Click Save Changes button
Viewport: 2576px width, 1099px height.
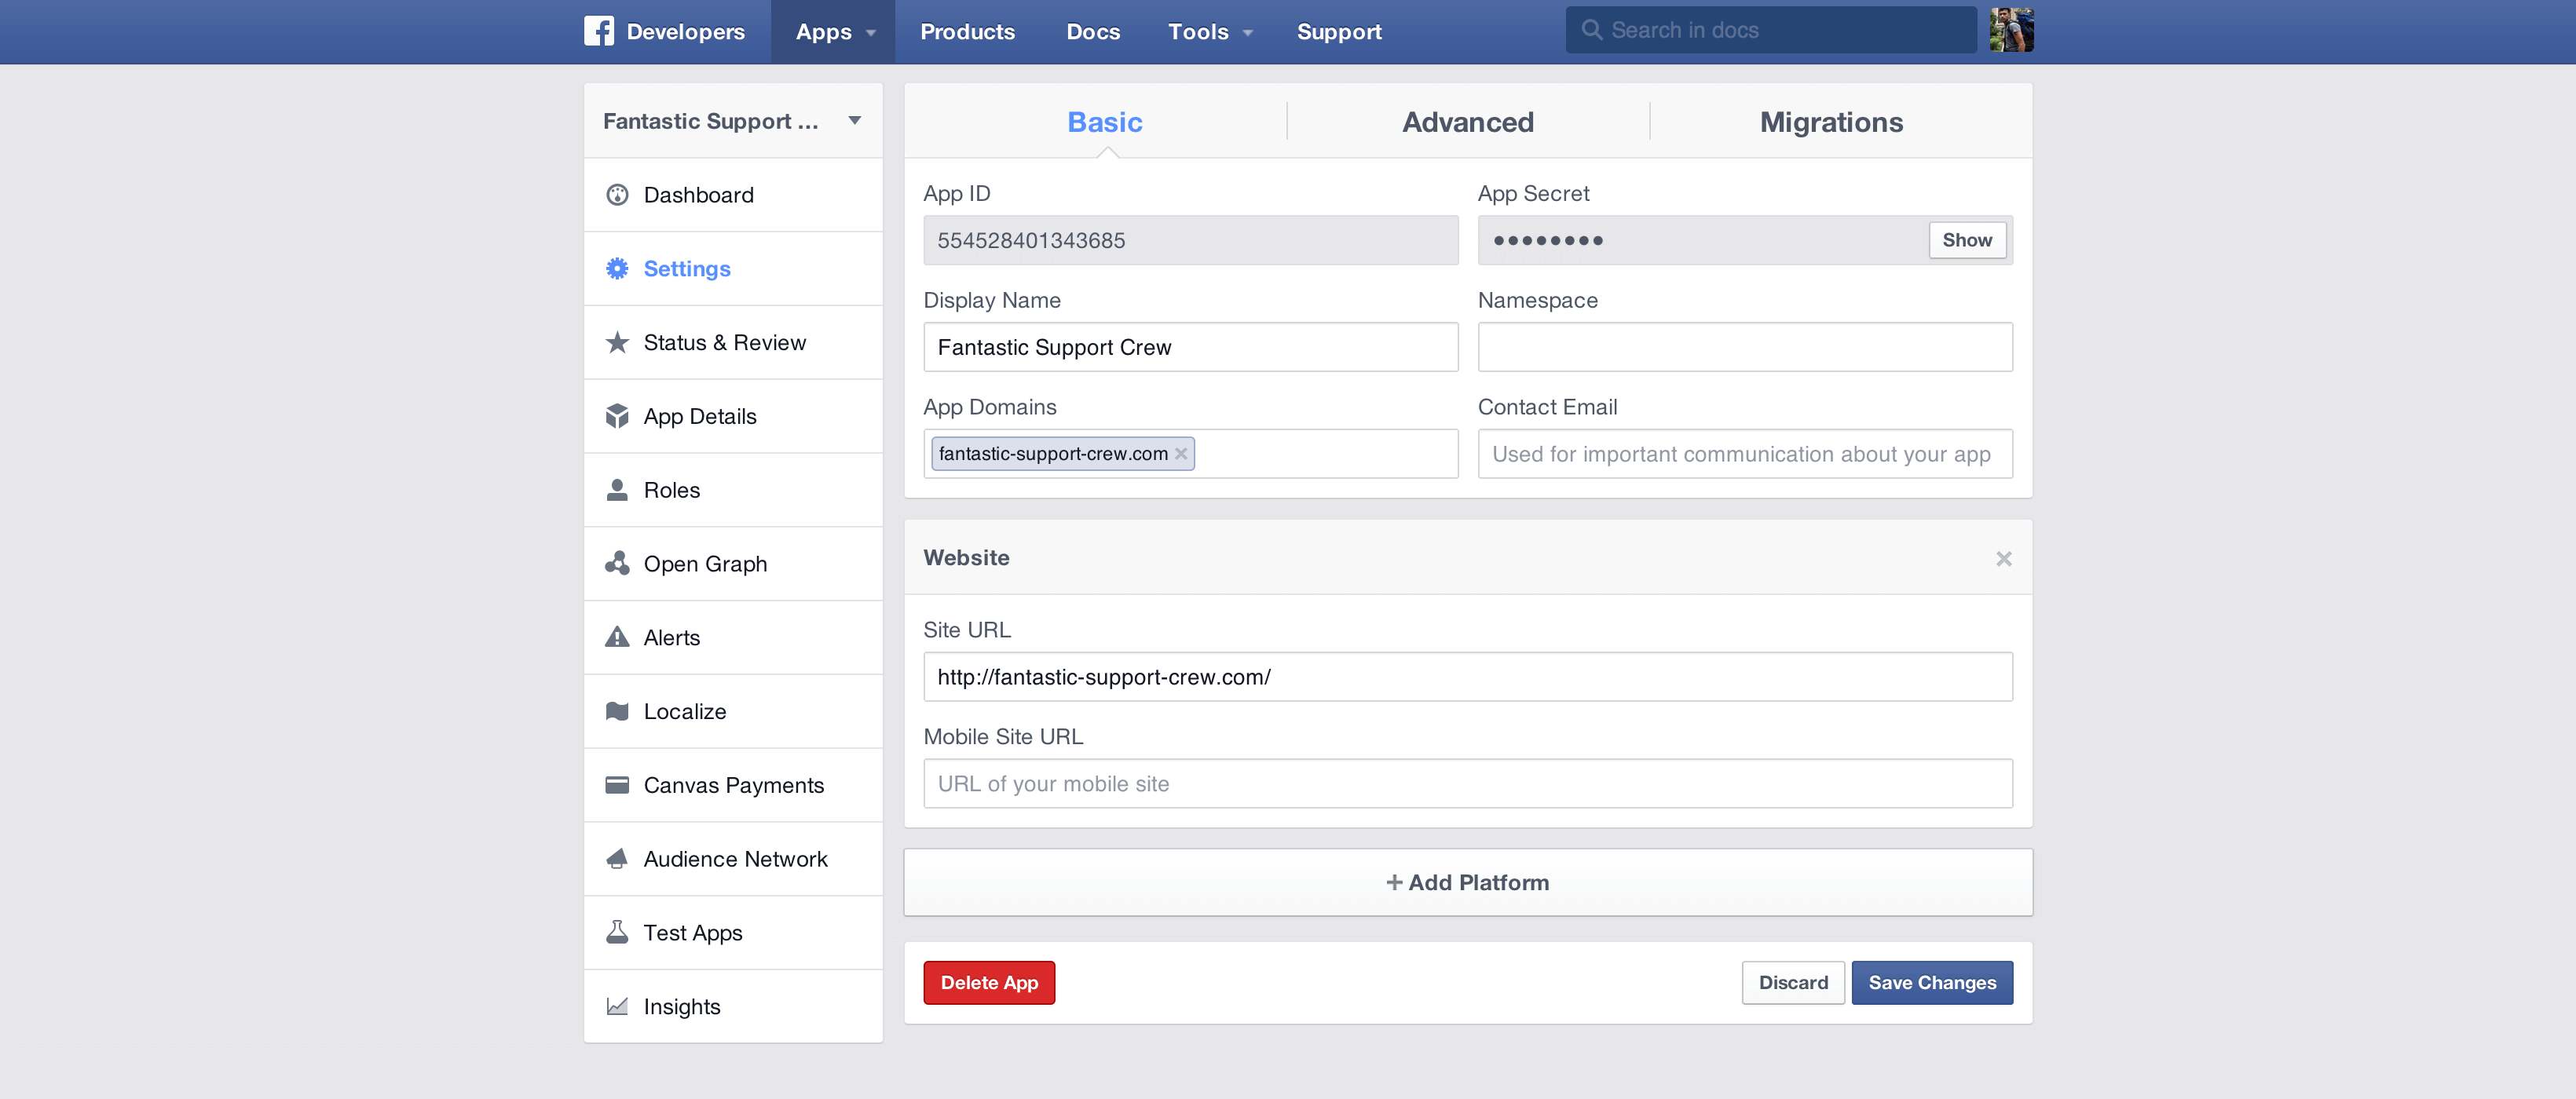coord(1931,982)
